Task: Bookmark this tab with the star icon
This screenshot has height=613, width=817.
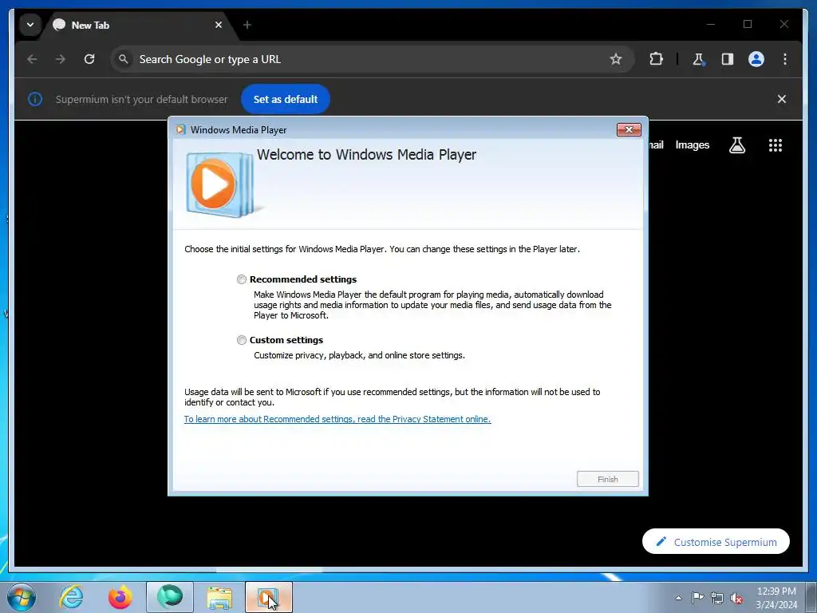Action: (x=616, y=59)
